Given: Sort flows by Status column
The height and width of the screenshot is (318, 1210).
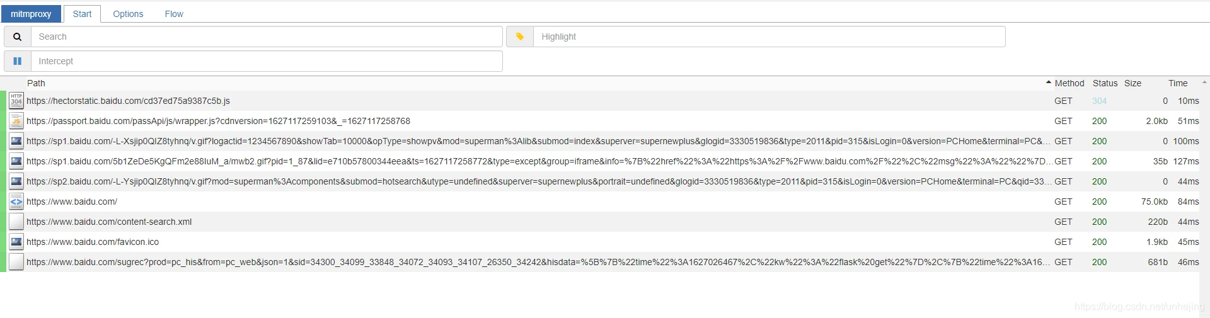Looking at the screenshot, I should (x=1105, y=83).
